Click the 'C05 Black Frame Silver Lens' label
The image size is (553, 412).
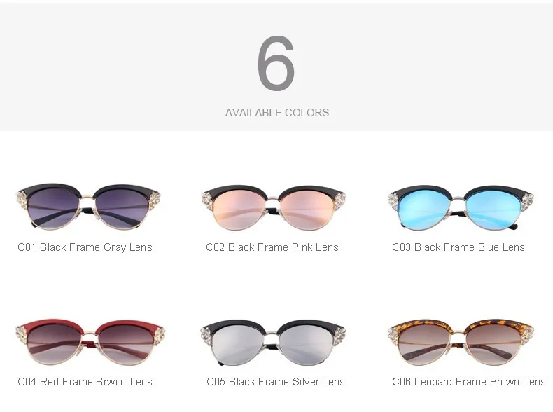tap(275, 382)
